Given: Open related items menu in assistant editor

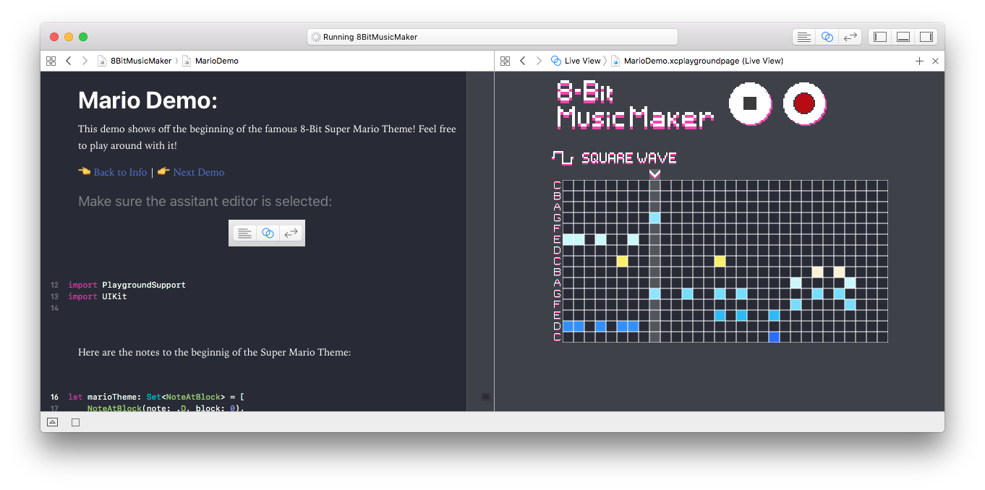Looking at the screenshot, I should [x=505, y=61].
